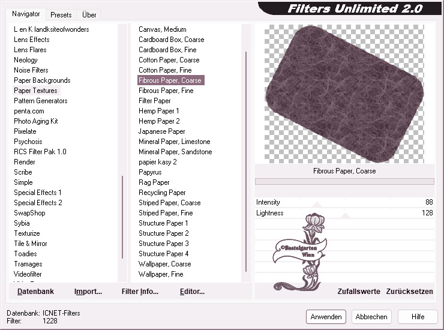Pick the Filter Paper filter
This screenshot has width=444, height=330.
155,101
